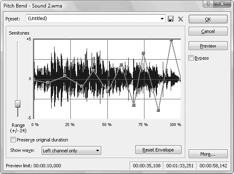Select first envelope point at 0%

34,80
